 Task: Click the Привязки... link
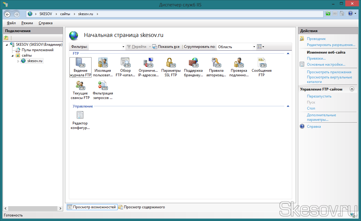click(x=316, y=58)
